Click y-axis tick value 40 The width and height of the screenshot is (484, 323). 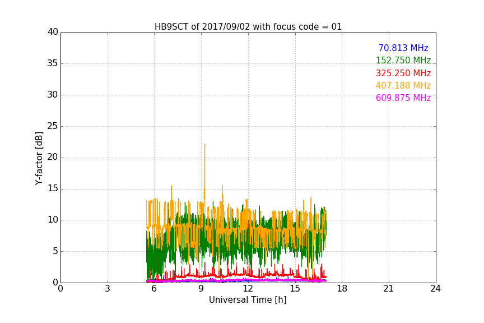(x=53, y=32)
